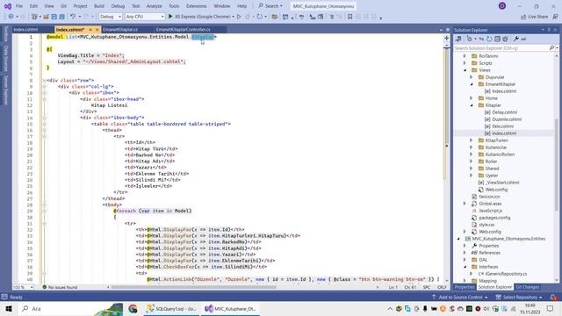Image resolution: width=562 pixels, height=316 pixels.
Task: Switch to the EmanetKitaplarController.cs tab
Action: (184, 29)
